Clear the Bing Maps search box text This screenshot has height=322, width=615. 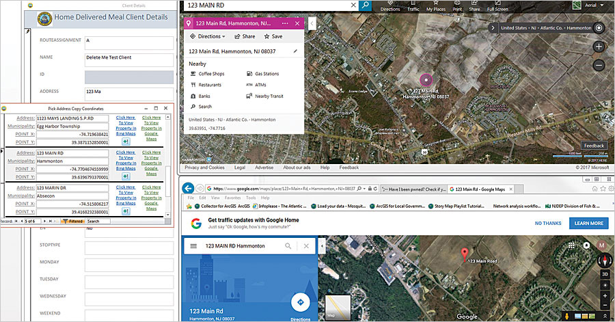click(353, 5)
